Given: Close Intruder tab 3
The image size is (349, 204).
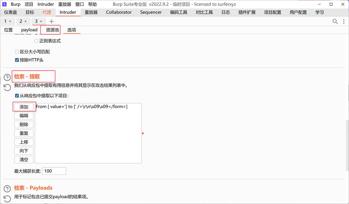Looking at the screenshot, I should (41, 21).
